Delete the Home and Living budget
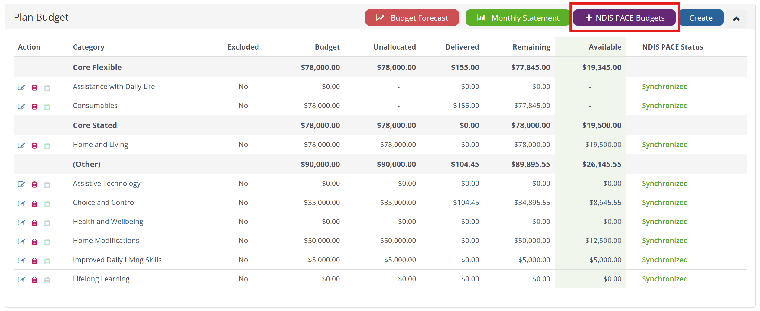The height and width of the screenshot is (311, 760). [x=34, y=146]
